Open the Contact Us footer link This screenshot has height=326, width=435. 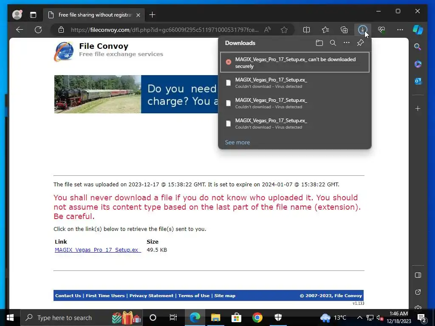click(68, 295)
